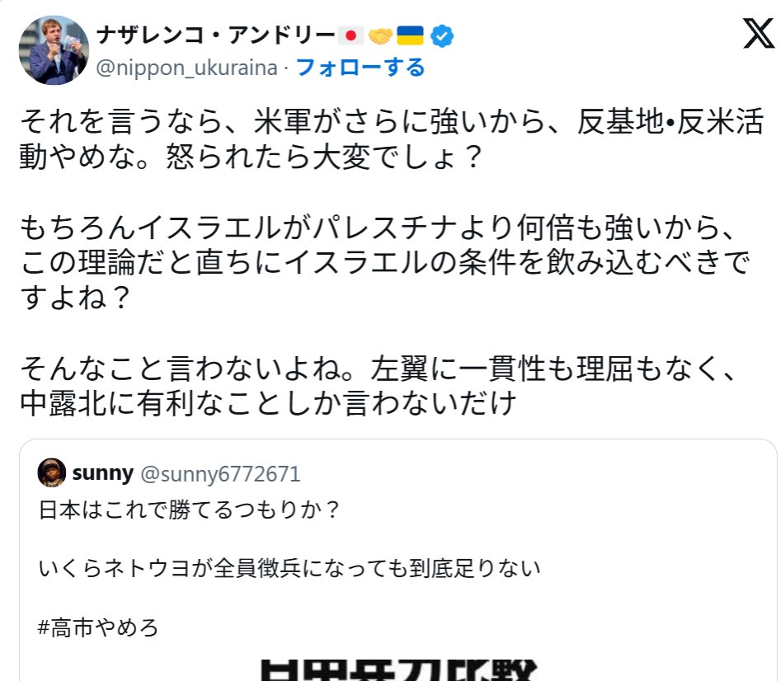Open the quoted tweet's image with bold headline

pyautogui.click(x=398, y=669)
